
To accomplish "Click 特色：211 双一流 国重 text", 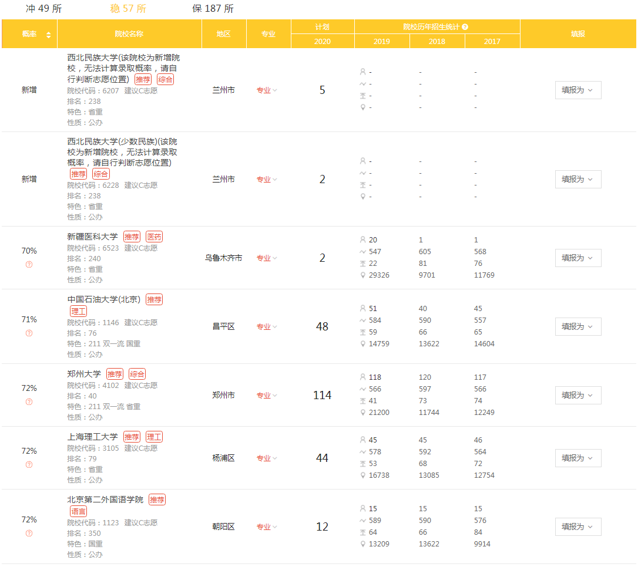I will pyautogui.click(x=104, y=345).
